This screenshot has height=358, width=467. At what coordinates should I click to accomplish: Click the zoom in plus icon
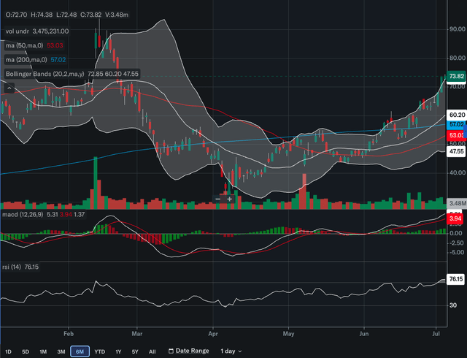[230, 199]
